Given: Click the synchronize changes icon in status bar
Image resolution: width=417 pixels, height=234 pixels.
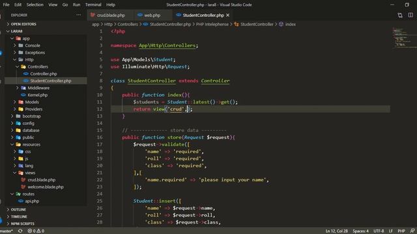Looking at the screenshot, I should [x=20, y=231].
